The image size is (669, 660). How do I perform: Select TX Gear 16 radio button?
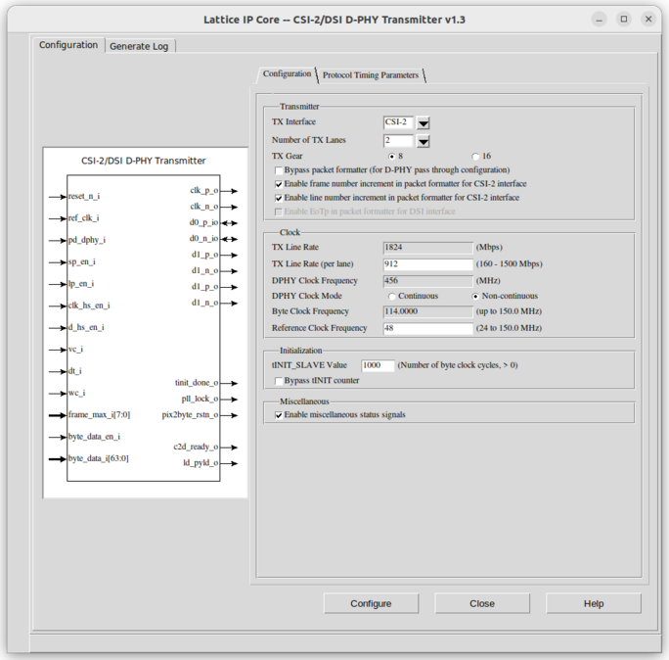(x=476, y=157)
